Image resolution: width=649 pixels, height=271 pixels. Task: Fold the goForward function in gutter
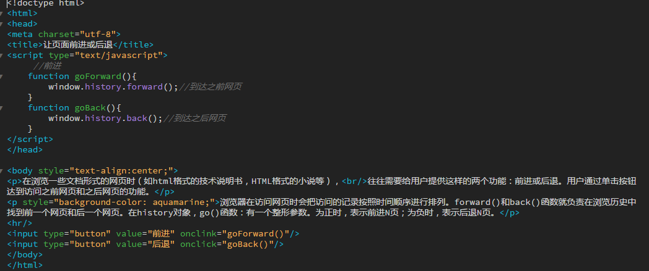pos(2,76)
